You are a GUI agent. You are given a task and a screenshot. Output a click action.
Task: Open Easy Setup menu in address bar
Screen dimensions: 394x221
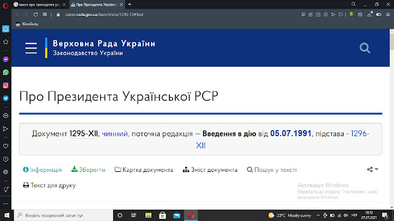[x=388, y=15]
